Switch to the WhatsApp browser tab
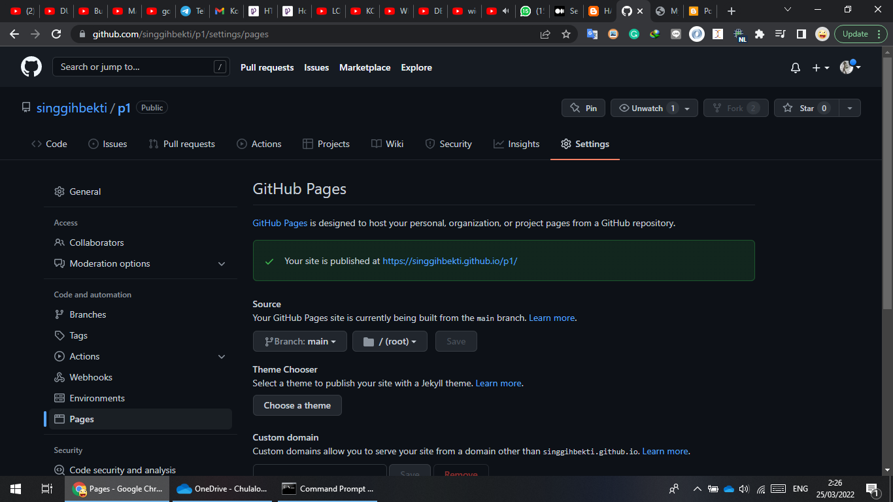The height and width of the screenshot is (502, 893). pos(531,11)
